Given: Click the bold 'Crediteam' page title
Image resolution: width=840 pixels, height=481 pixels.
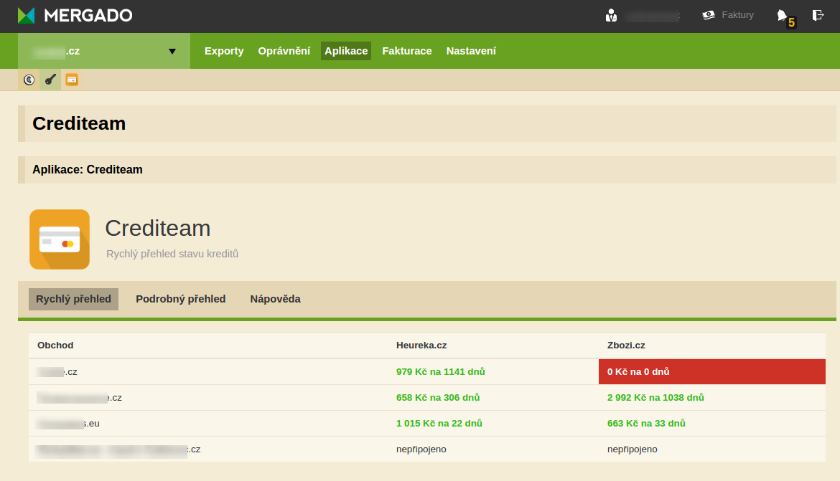Looking at the screenshot, I should coord(79,123).
